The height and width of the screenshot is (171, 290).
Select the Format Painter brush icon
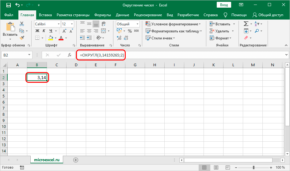point(22,38)
